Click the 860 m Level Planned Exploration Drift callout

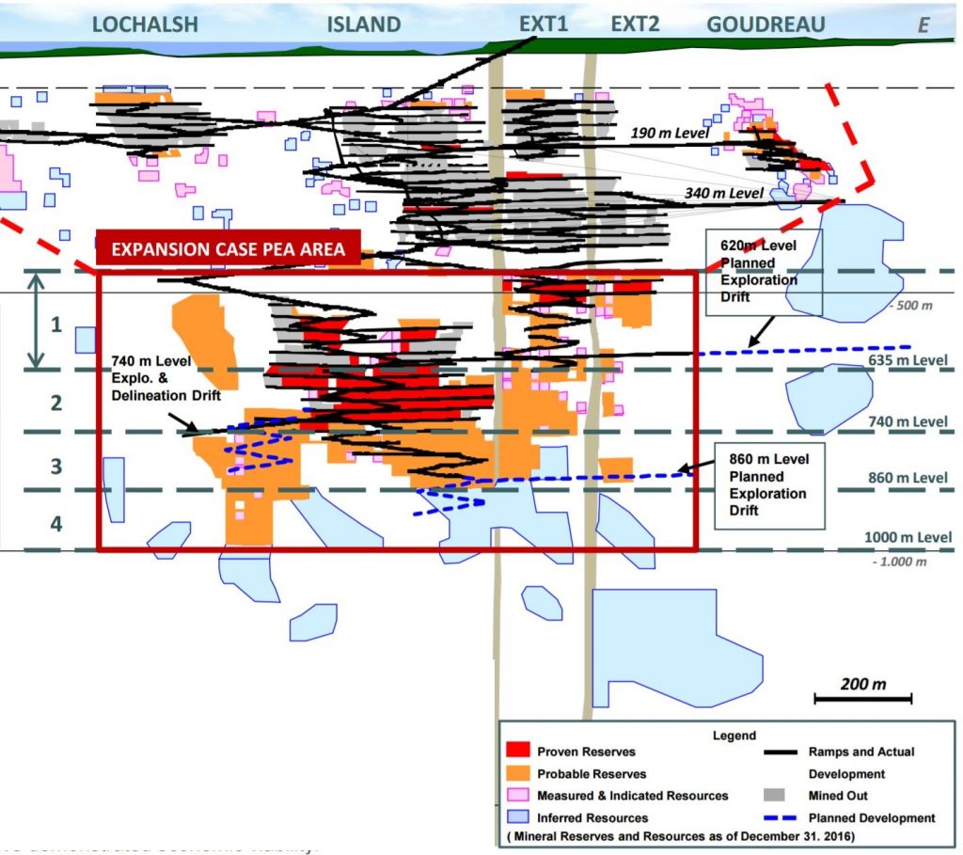(x=768, y=481)
